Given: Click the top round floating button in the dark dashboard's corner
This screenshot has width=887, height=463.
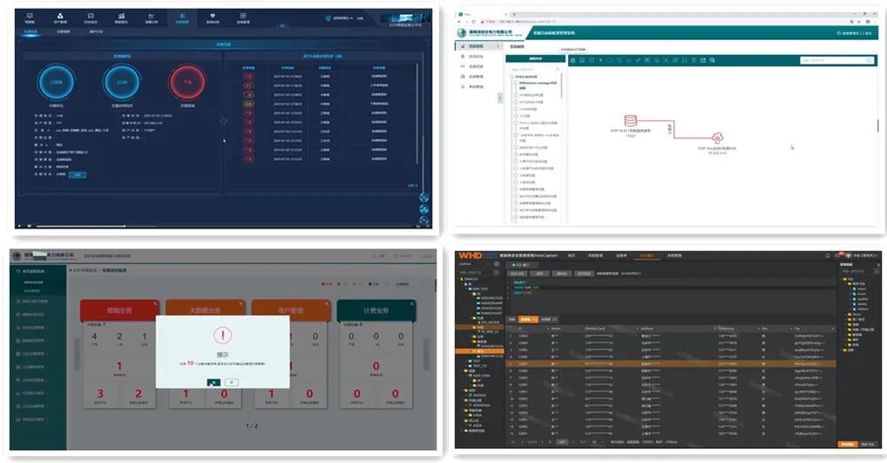Looking at the screenshot, I should (x=424, y=197).
